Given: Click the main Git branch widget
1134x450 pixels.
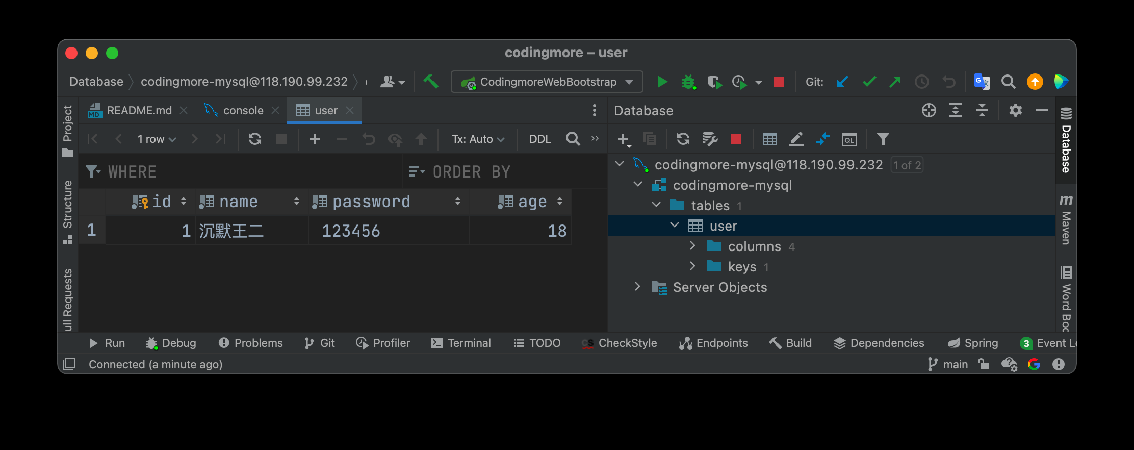Looking at the screenshot, I should [x=948, y=364].
